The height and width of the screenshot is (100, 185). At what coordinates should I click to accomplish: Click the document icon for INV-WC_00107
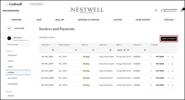[x=168, y=71]
